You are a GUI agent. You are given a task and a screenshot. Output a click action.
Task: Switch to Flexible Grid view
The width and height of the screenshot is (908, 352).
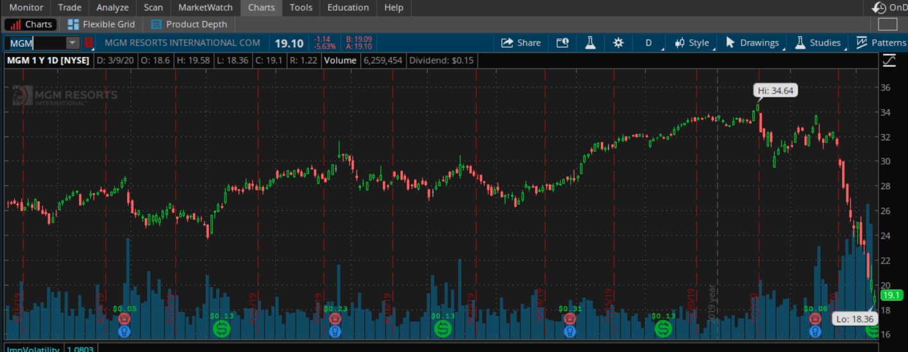(x=101, y=24)
